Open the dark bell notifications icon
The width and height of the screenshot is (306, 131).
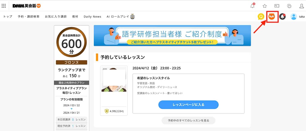[x=282, y=17]
